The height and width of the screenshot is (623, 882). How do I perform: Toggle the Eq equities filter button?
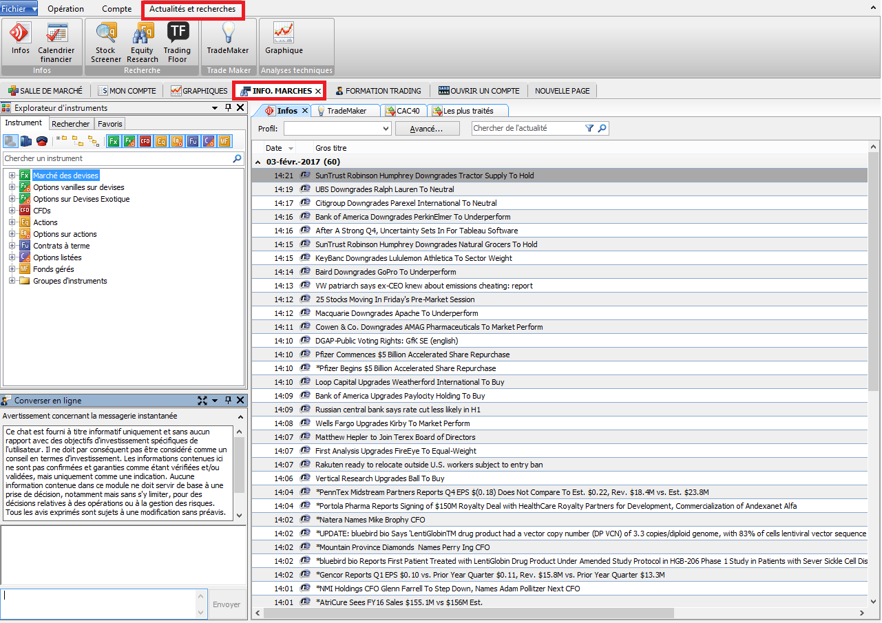[160, 141]
